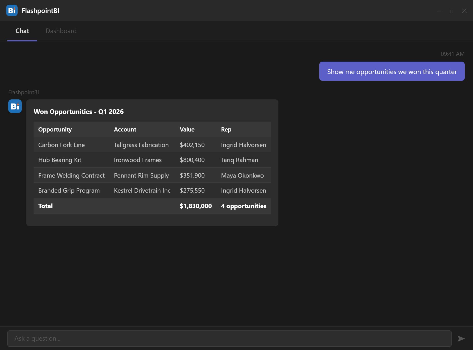Click the Tariq Rahman rep cell
Viewport: 473px width, 350px height.
[x=240, y=160]
